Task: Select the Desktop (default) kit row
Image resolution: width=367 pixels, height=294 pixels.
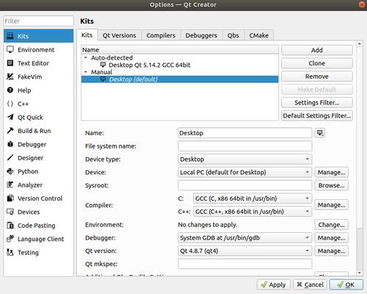Action: click(180, 79)
